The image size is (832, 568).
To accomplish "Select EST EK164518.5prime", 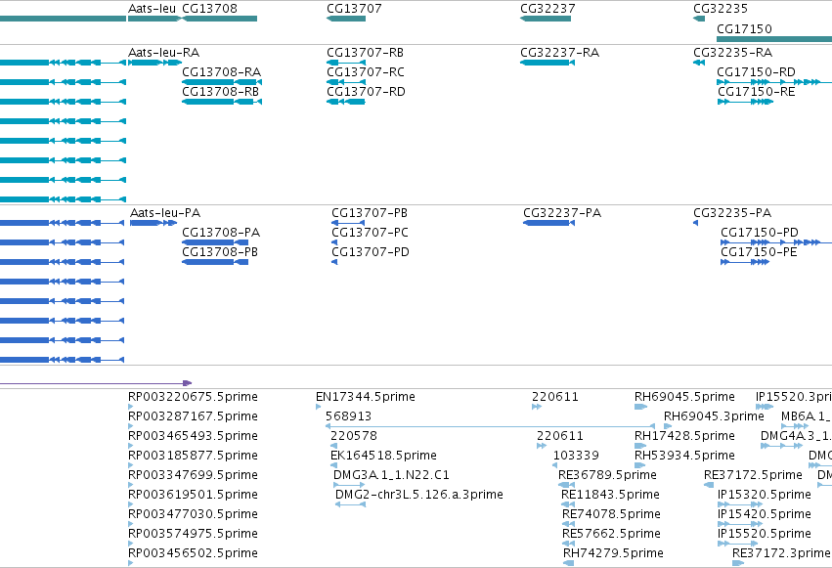I will (x=383, y=456).
